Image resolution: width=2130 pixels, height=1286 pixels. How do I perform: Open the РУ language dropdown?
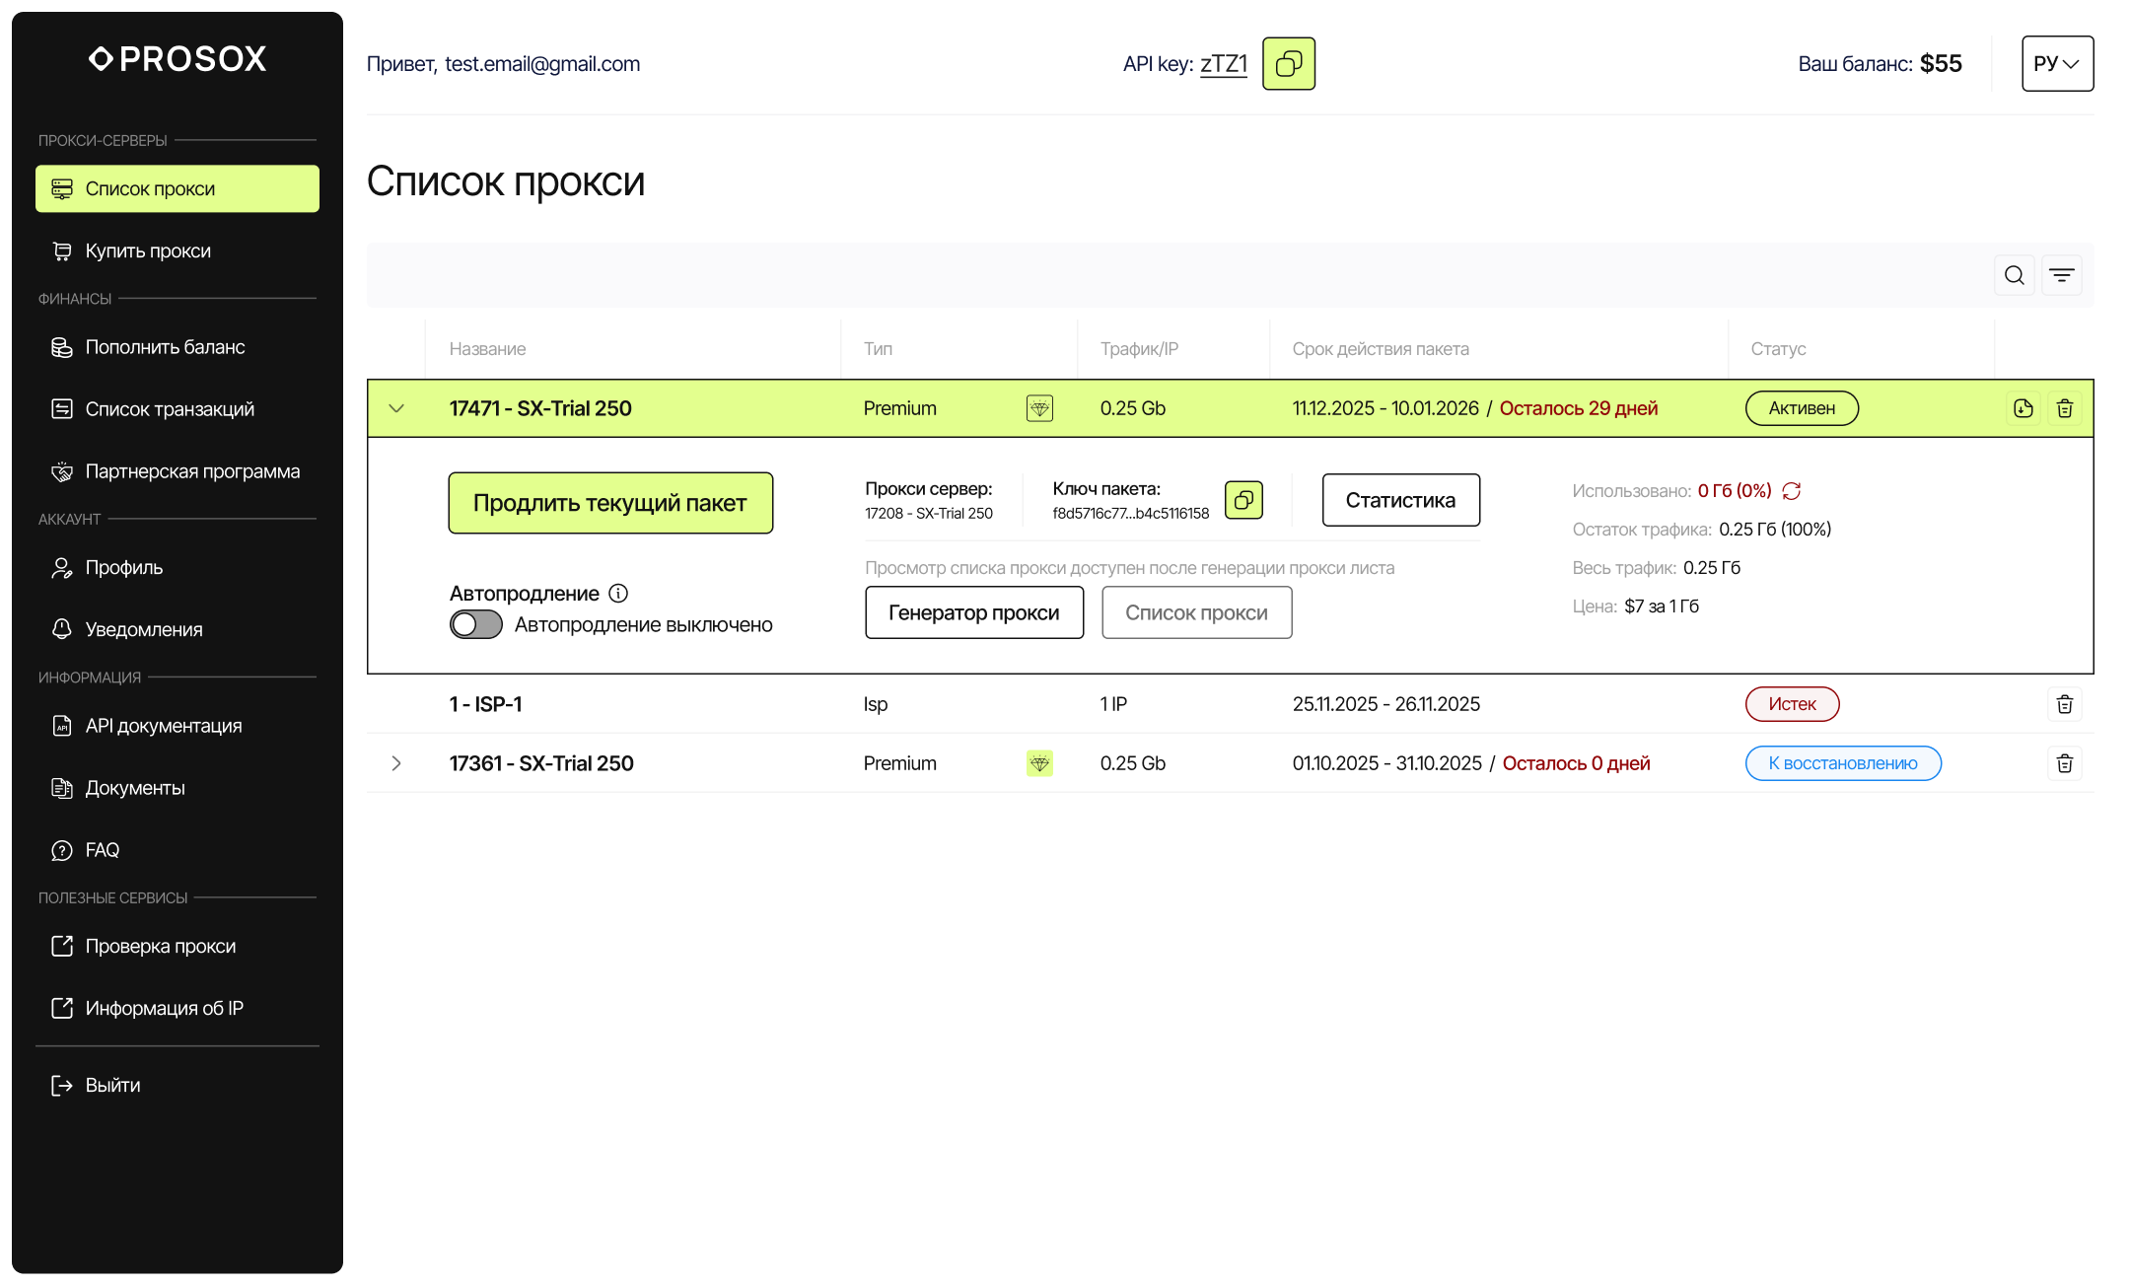click(2057, 64)
